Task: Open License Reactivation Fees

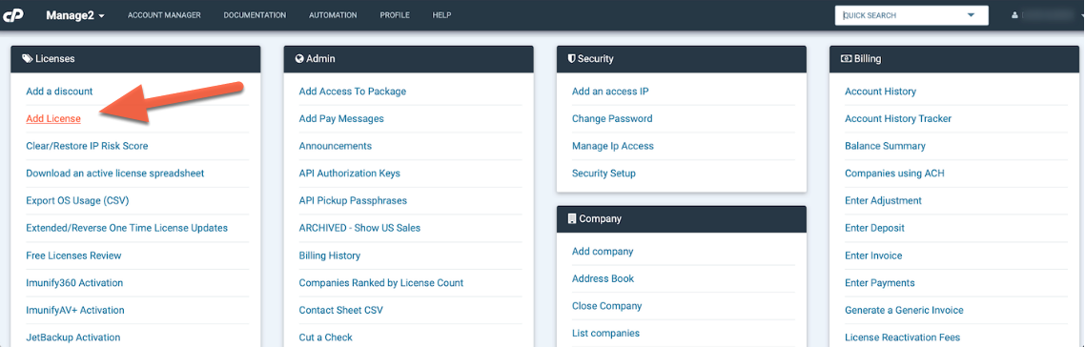Action: (x=902, y=337)
